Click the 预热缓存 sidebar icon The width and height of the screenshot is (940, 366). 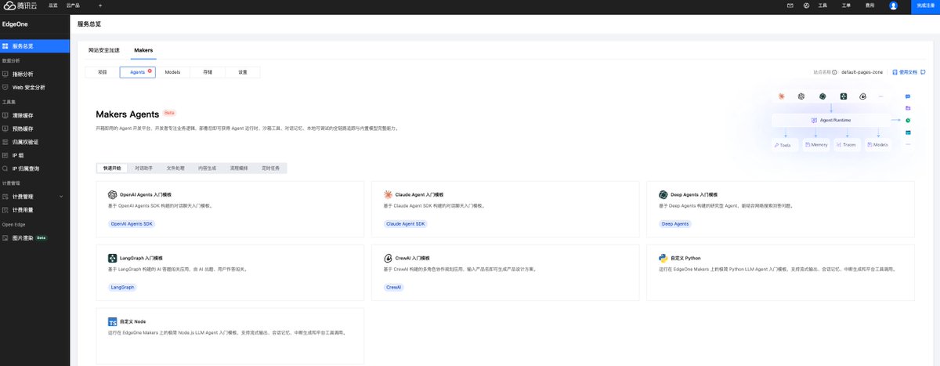tap(5, 129)
